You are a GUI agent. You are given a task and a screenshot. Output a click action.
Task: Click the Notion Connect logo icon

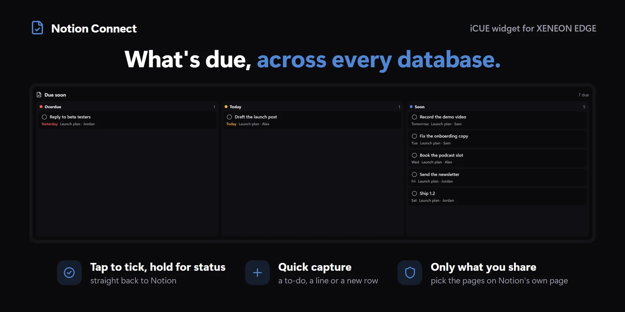[x=37, y=28]
